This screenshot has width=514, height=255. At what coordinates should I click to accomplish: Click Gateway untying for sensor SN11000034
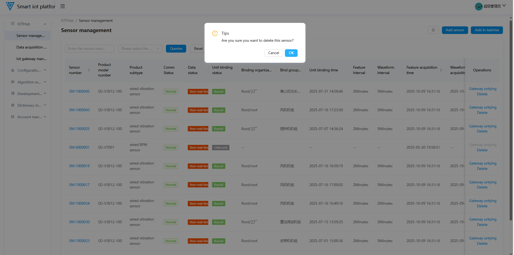[x=483, y=201]
